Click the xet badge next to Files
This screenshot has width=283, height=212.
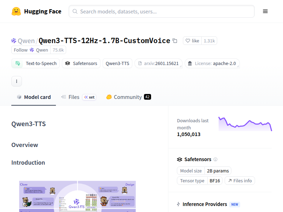[x=89, y=97]
